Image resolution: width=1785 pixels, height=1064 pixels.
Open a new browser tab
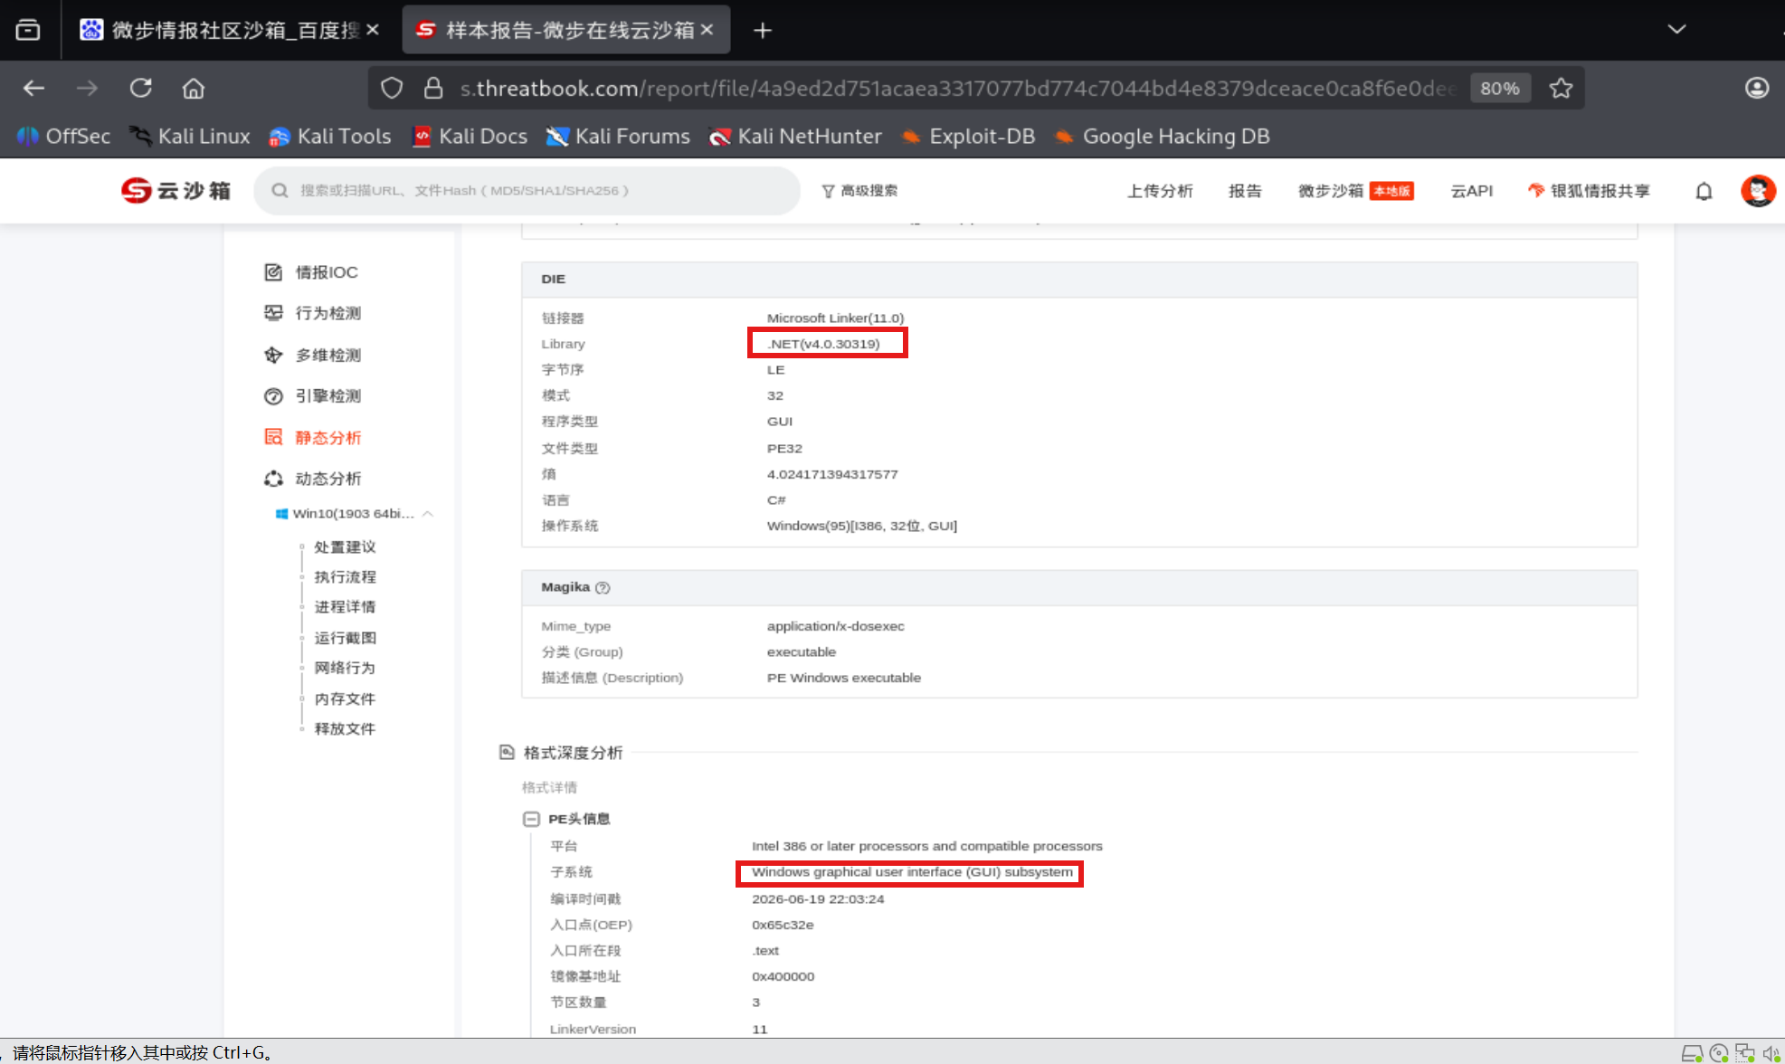tap(763, 31)
